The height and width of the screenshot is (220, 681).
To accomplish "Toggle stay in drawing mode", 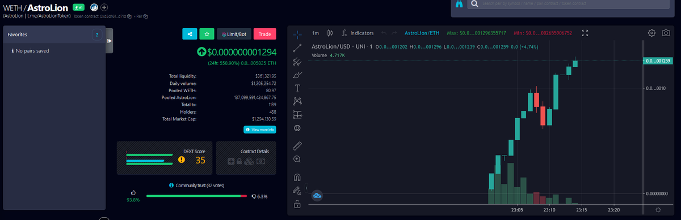I will (x=297, y=191).
